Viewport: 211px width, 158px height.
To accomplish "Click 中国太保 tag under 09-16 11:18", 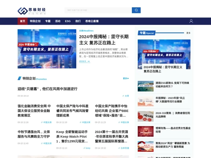I will pyautogui.click(x=85, y=122).
